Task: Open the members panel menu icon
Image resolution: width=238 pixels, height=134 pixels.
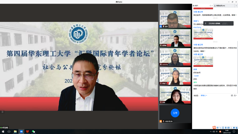Action: coord(236,6)
